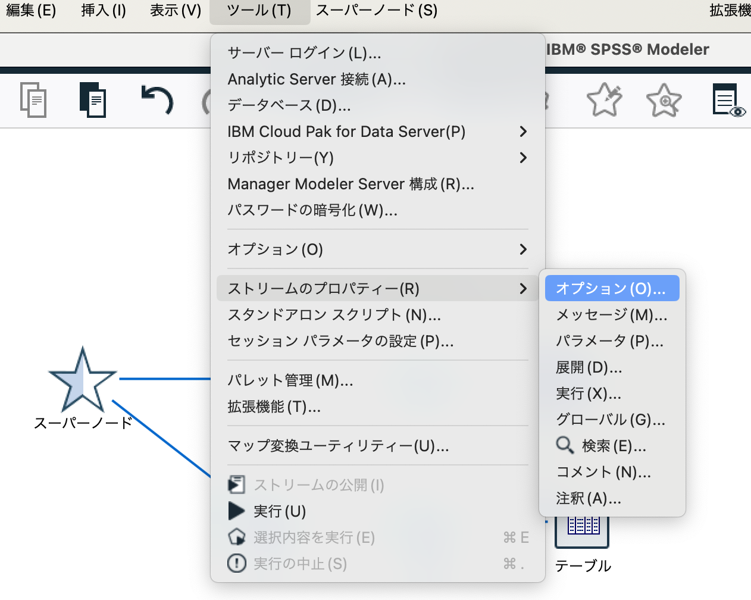Select the テーブル node on the canvas
751x600 pixels.
[581, 530]
